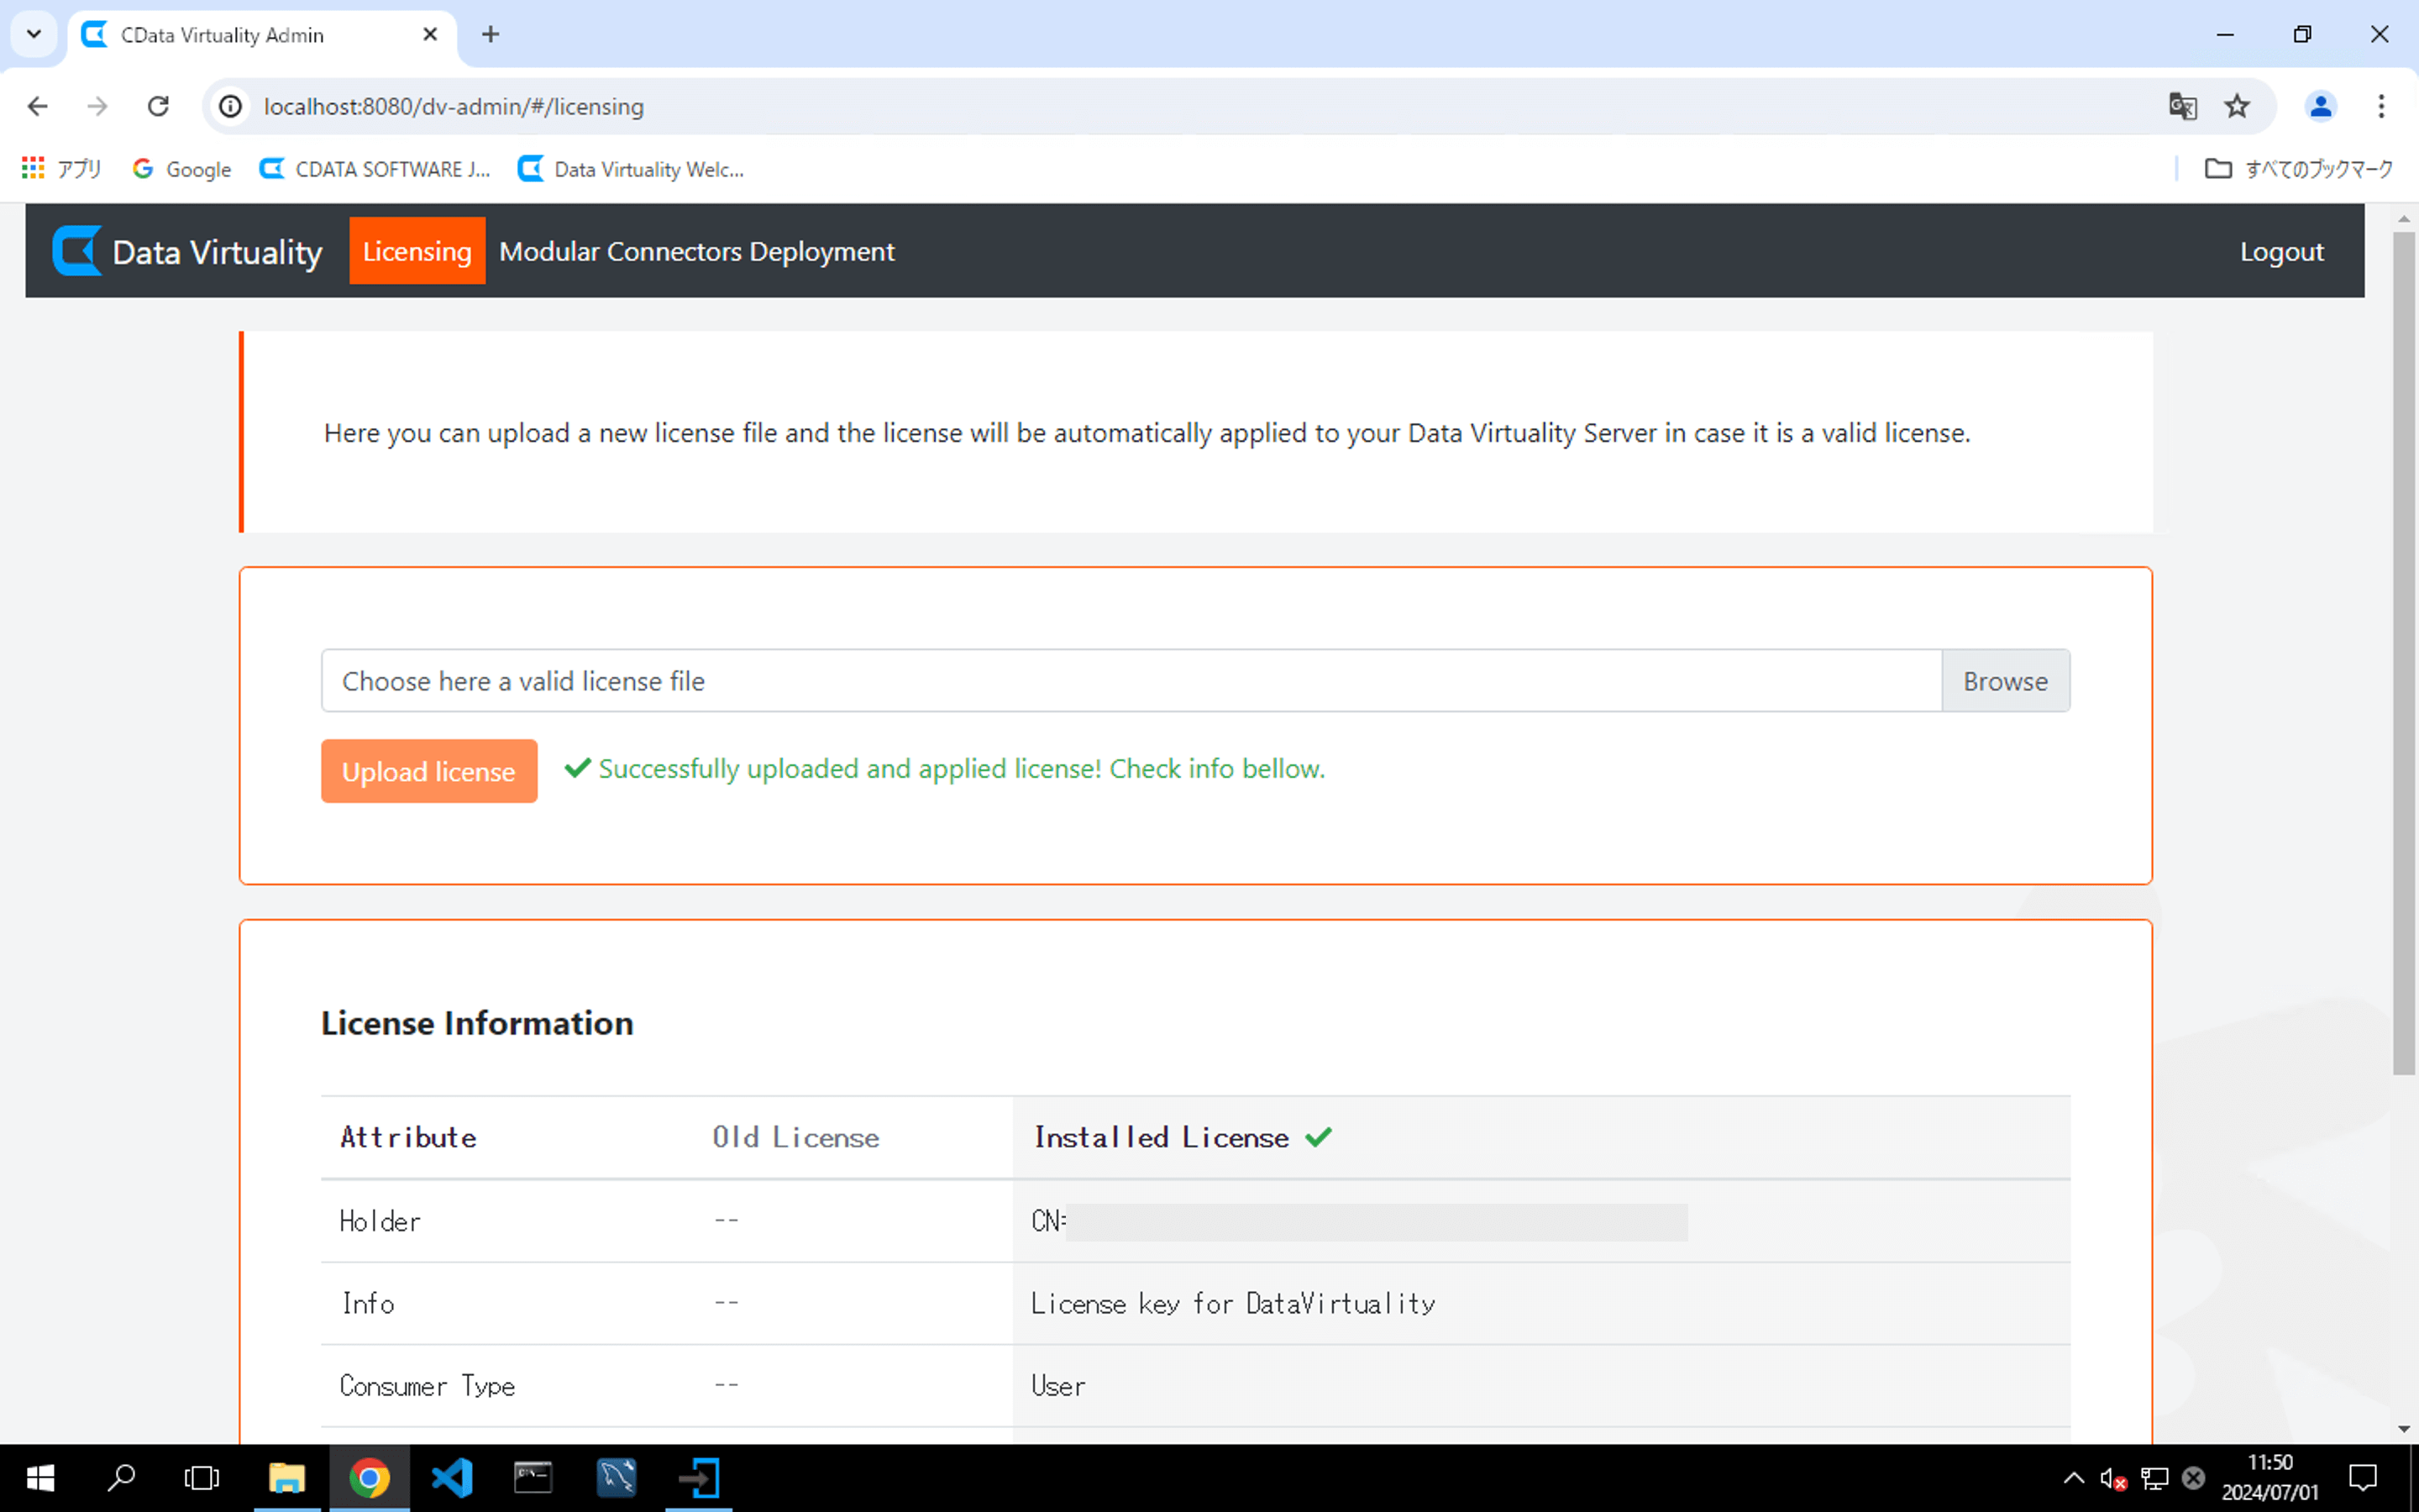Open the tab search dropdown arrow

coord(34,34)
